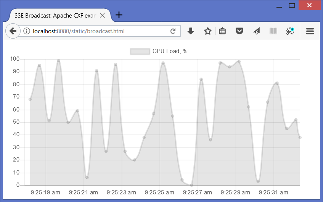This screenshot has width=323, height=202.
Task: Click the 100 y-axis label
Action: coord(15,59)
